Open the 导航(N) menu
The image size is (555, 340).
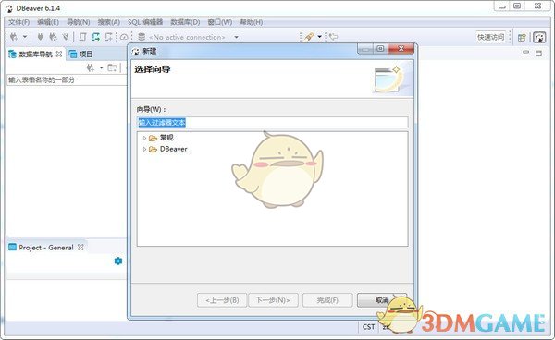click(x=79, y=22)
